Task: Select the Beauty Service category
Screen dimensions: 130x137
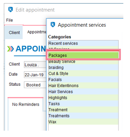Action: pyautogui.click(x=83, y=61)
